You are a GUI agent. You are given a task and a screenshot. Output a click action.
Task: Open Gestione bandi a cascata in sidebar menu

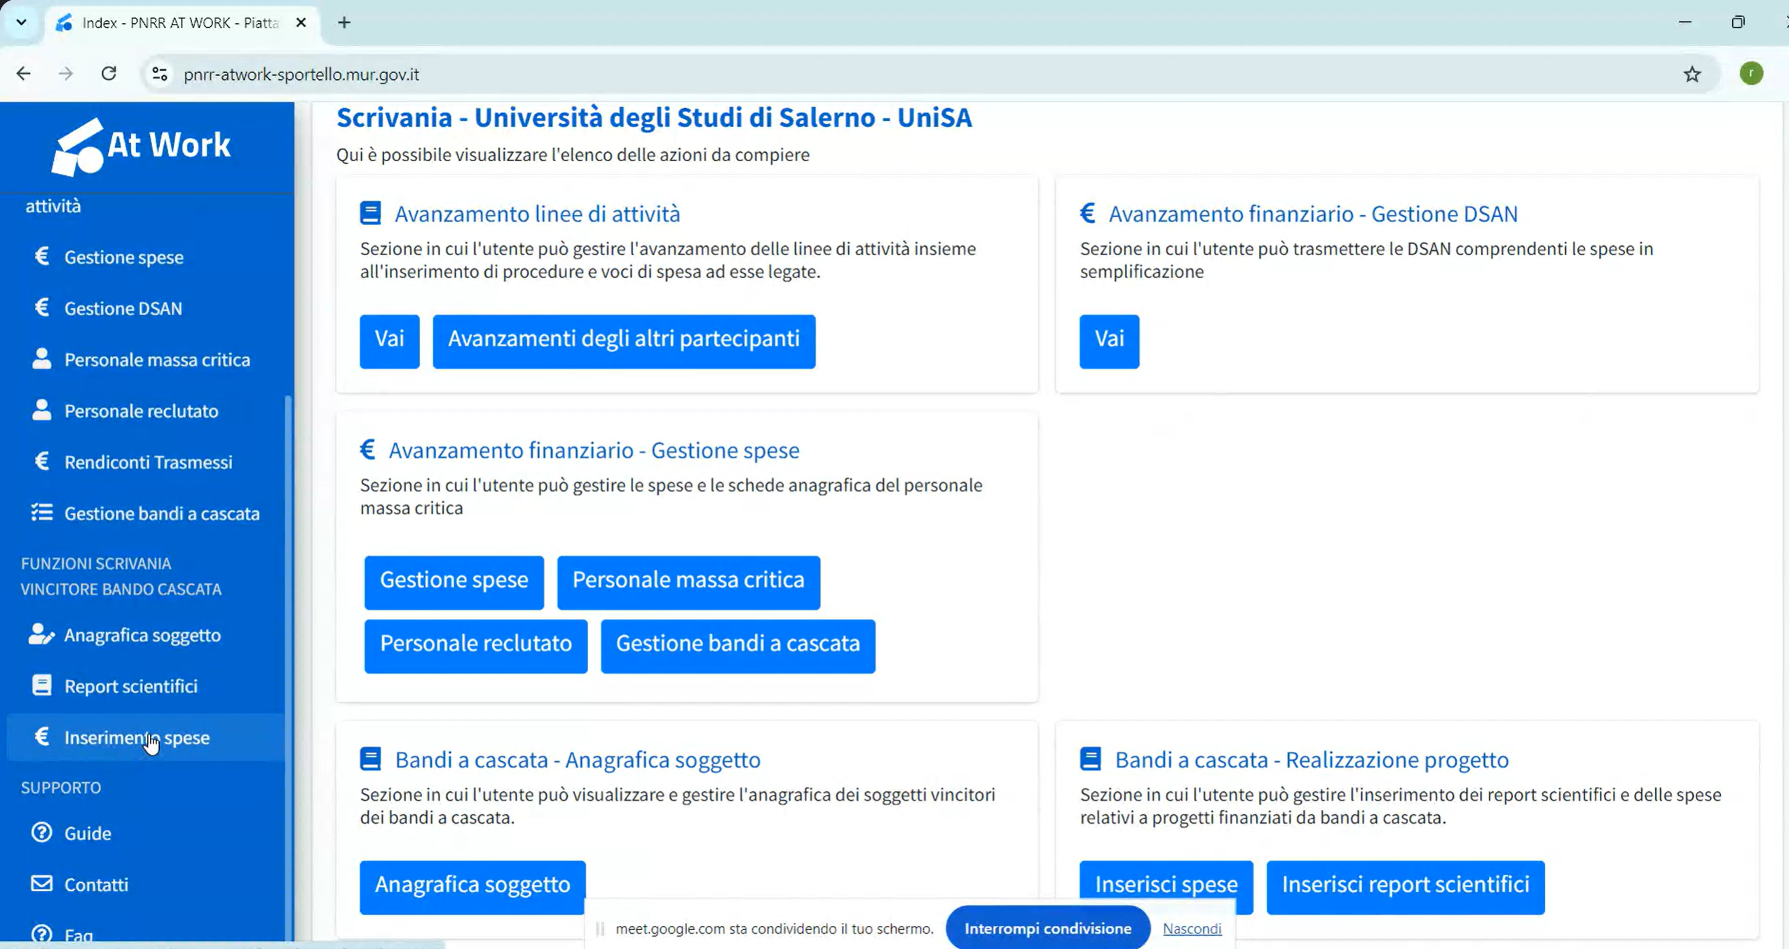[145, 512]
